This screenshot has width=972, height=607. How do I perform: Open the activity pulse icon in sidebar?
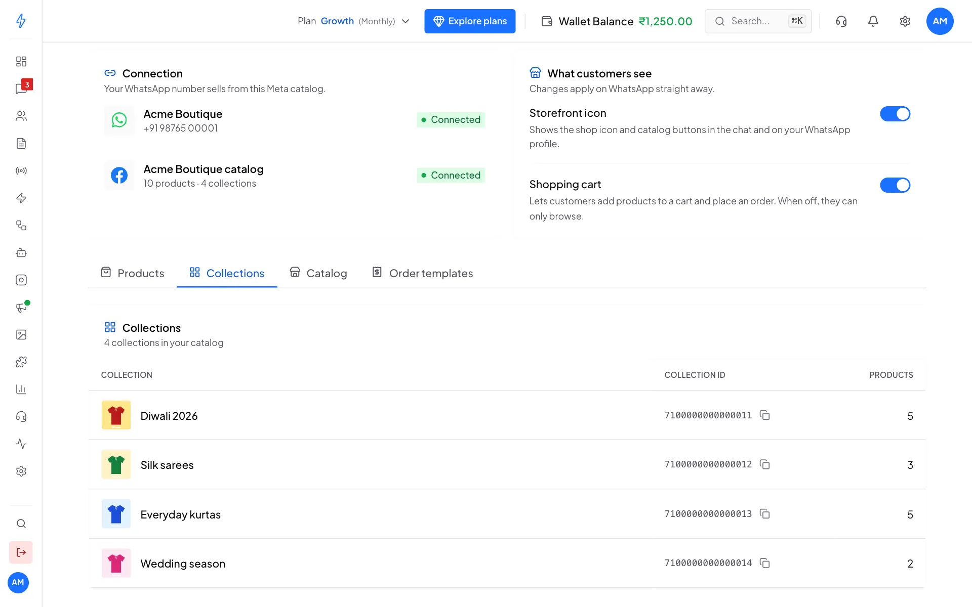point(21,444)
